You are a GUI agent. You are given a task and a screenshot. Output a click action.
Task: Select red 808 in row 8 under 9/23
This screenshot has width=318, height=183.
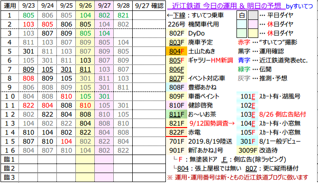point(28,78)
